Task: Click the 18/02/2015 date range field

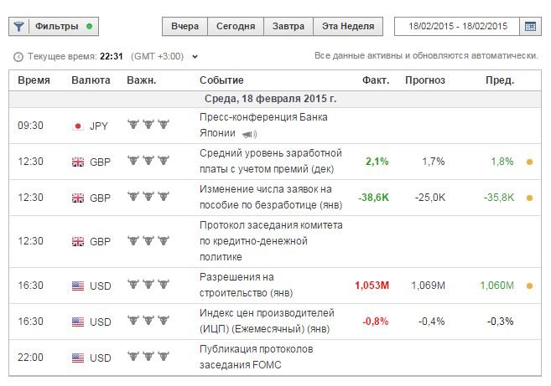Action: coord(456,27)
